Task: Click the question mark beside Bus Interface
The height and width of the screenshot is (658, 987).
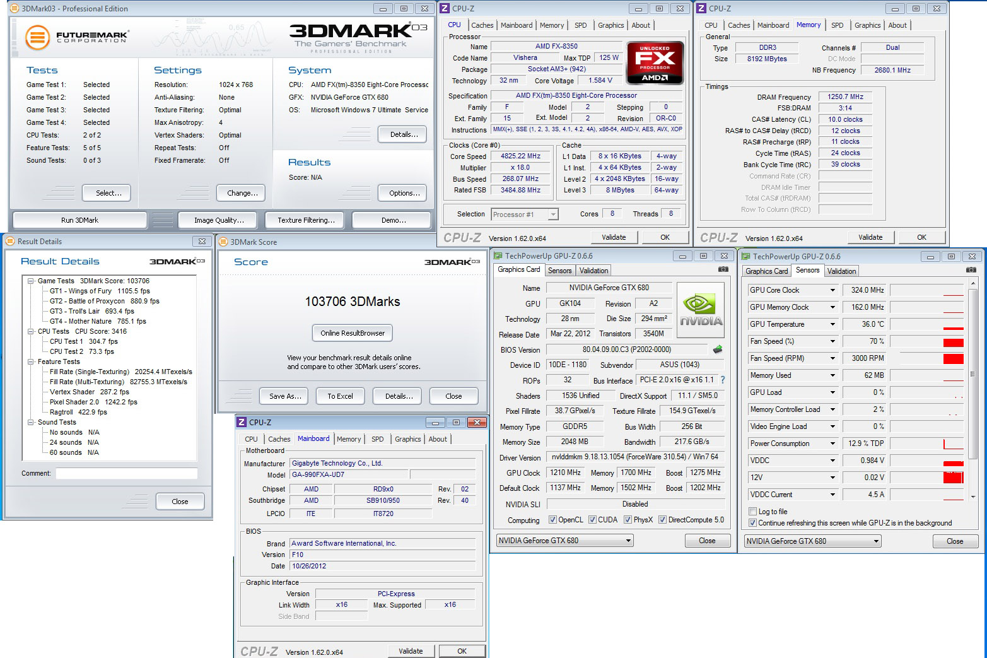Action: 723,380
